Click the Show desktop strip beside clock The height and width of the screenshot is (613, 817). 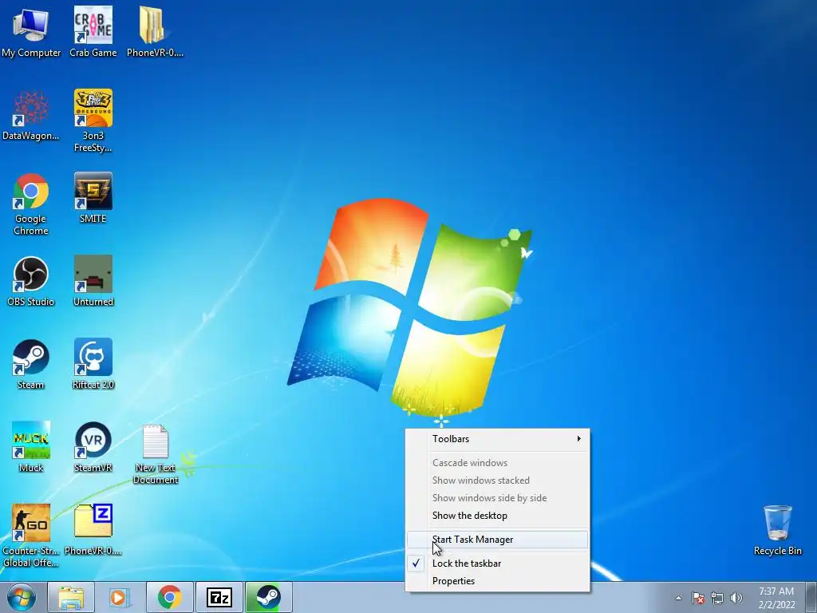click(x=811, y=597)
